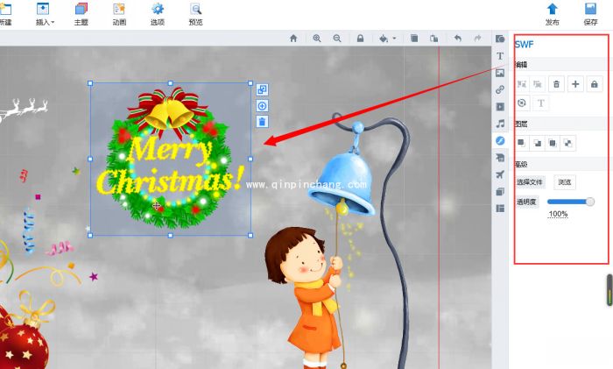Click the SWF panel title
Screen dimensions: 613x369
click(x=524, y=44)
